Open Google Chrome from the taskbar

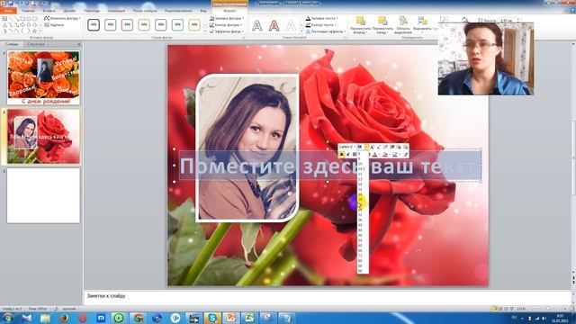138,318
